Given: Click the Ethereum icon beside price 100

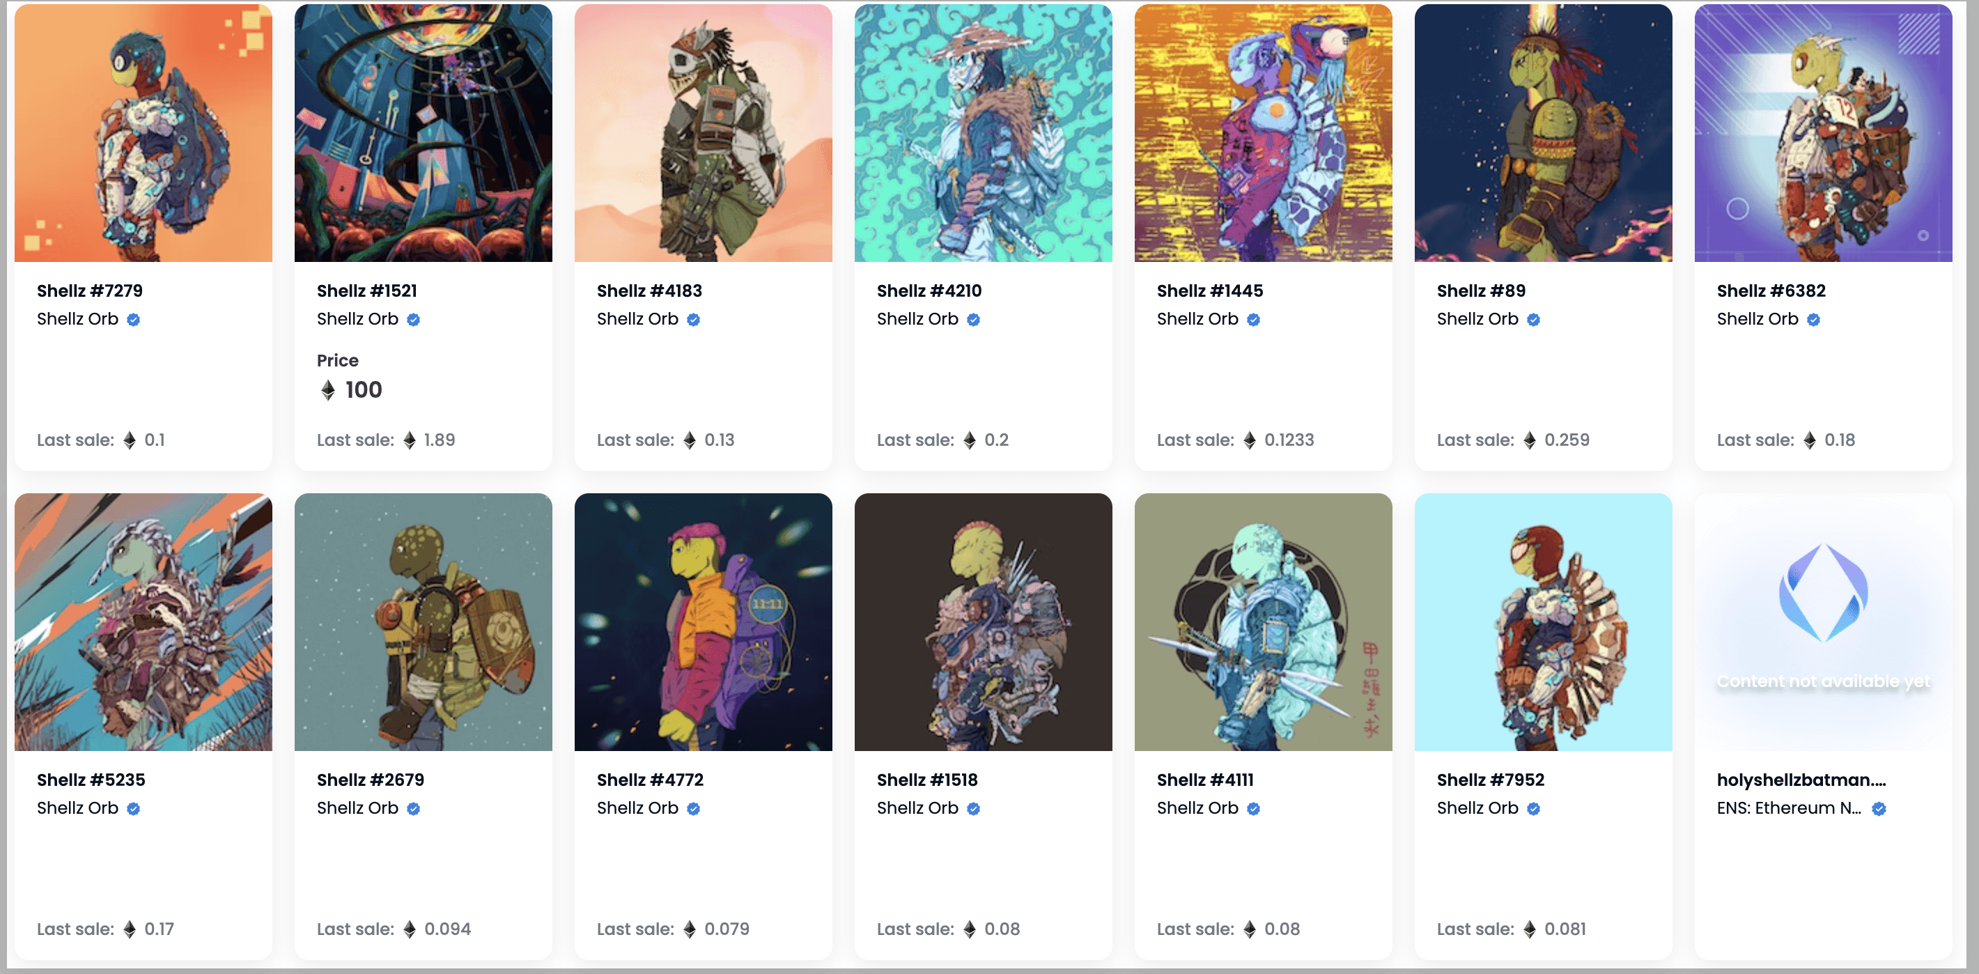Looking at the screenshot, I should (x=328, y=390).
